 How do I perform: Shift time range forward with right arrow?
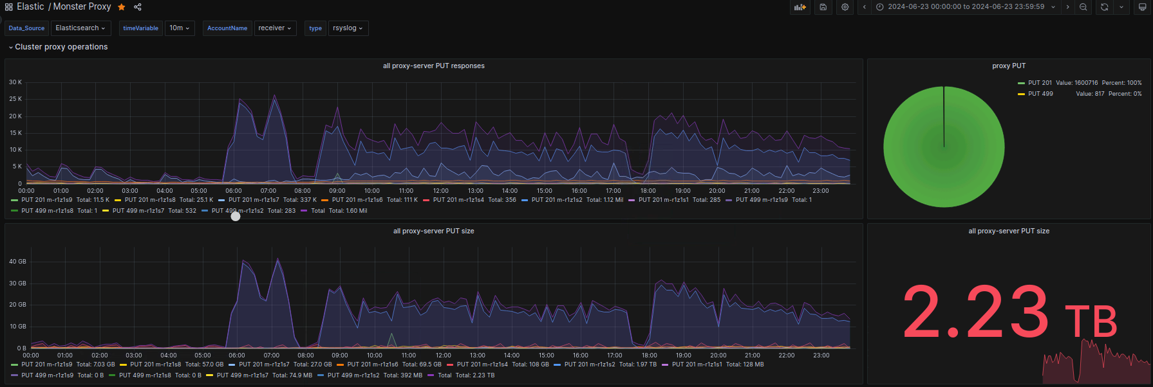pos(1067,7)
